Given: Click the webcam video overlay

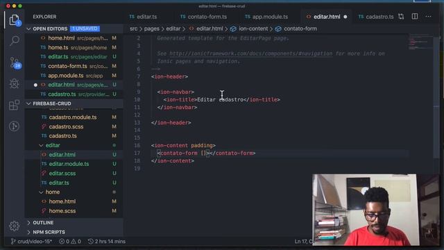Looking at the screenshot, I should [366, 210].
